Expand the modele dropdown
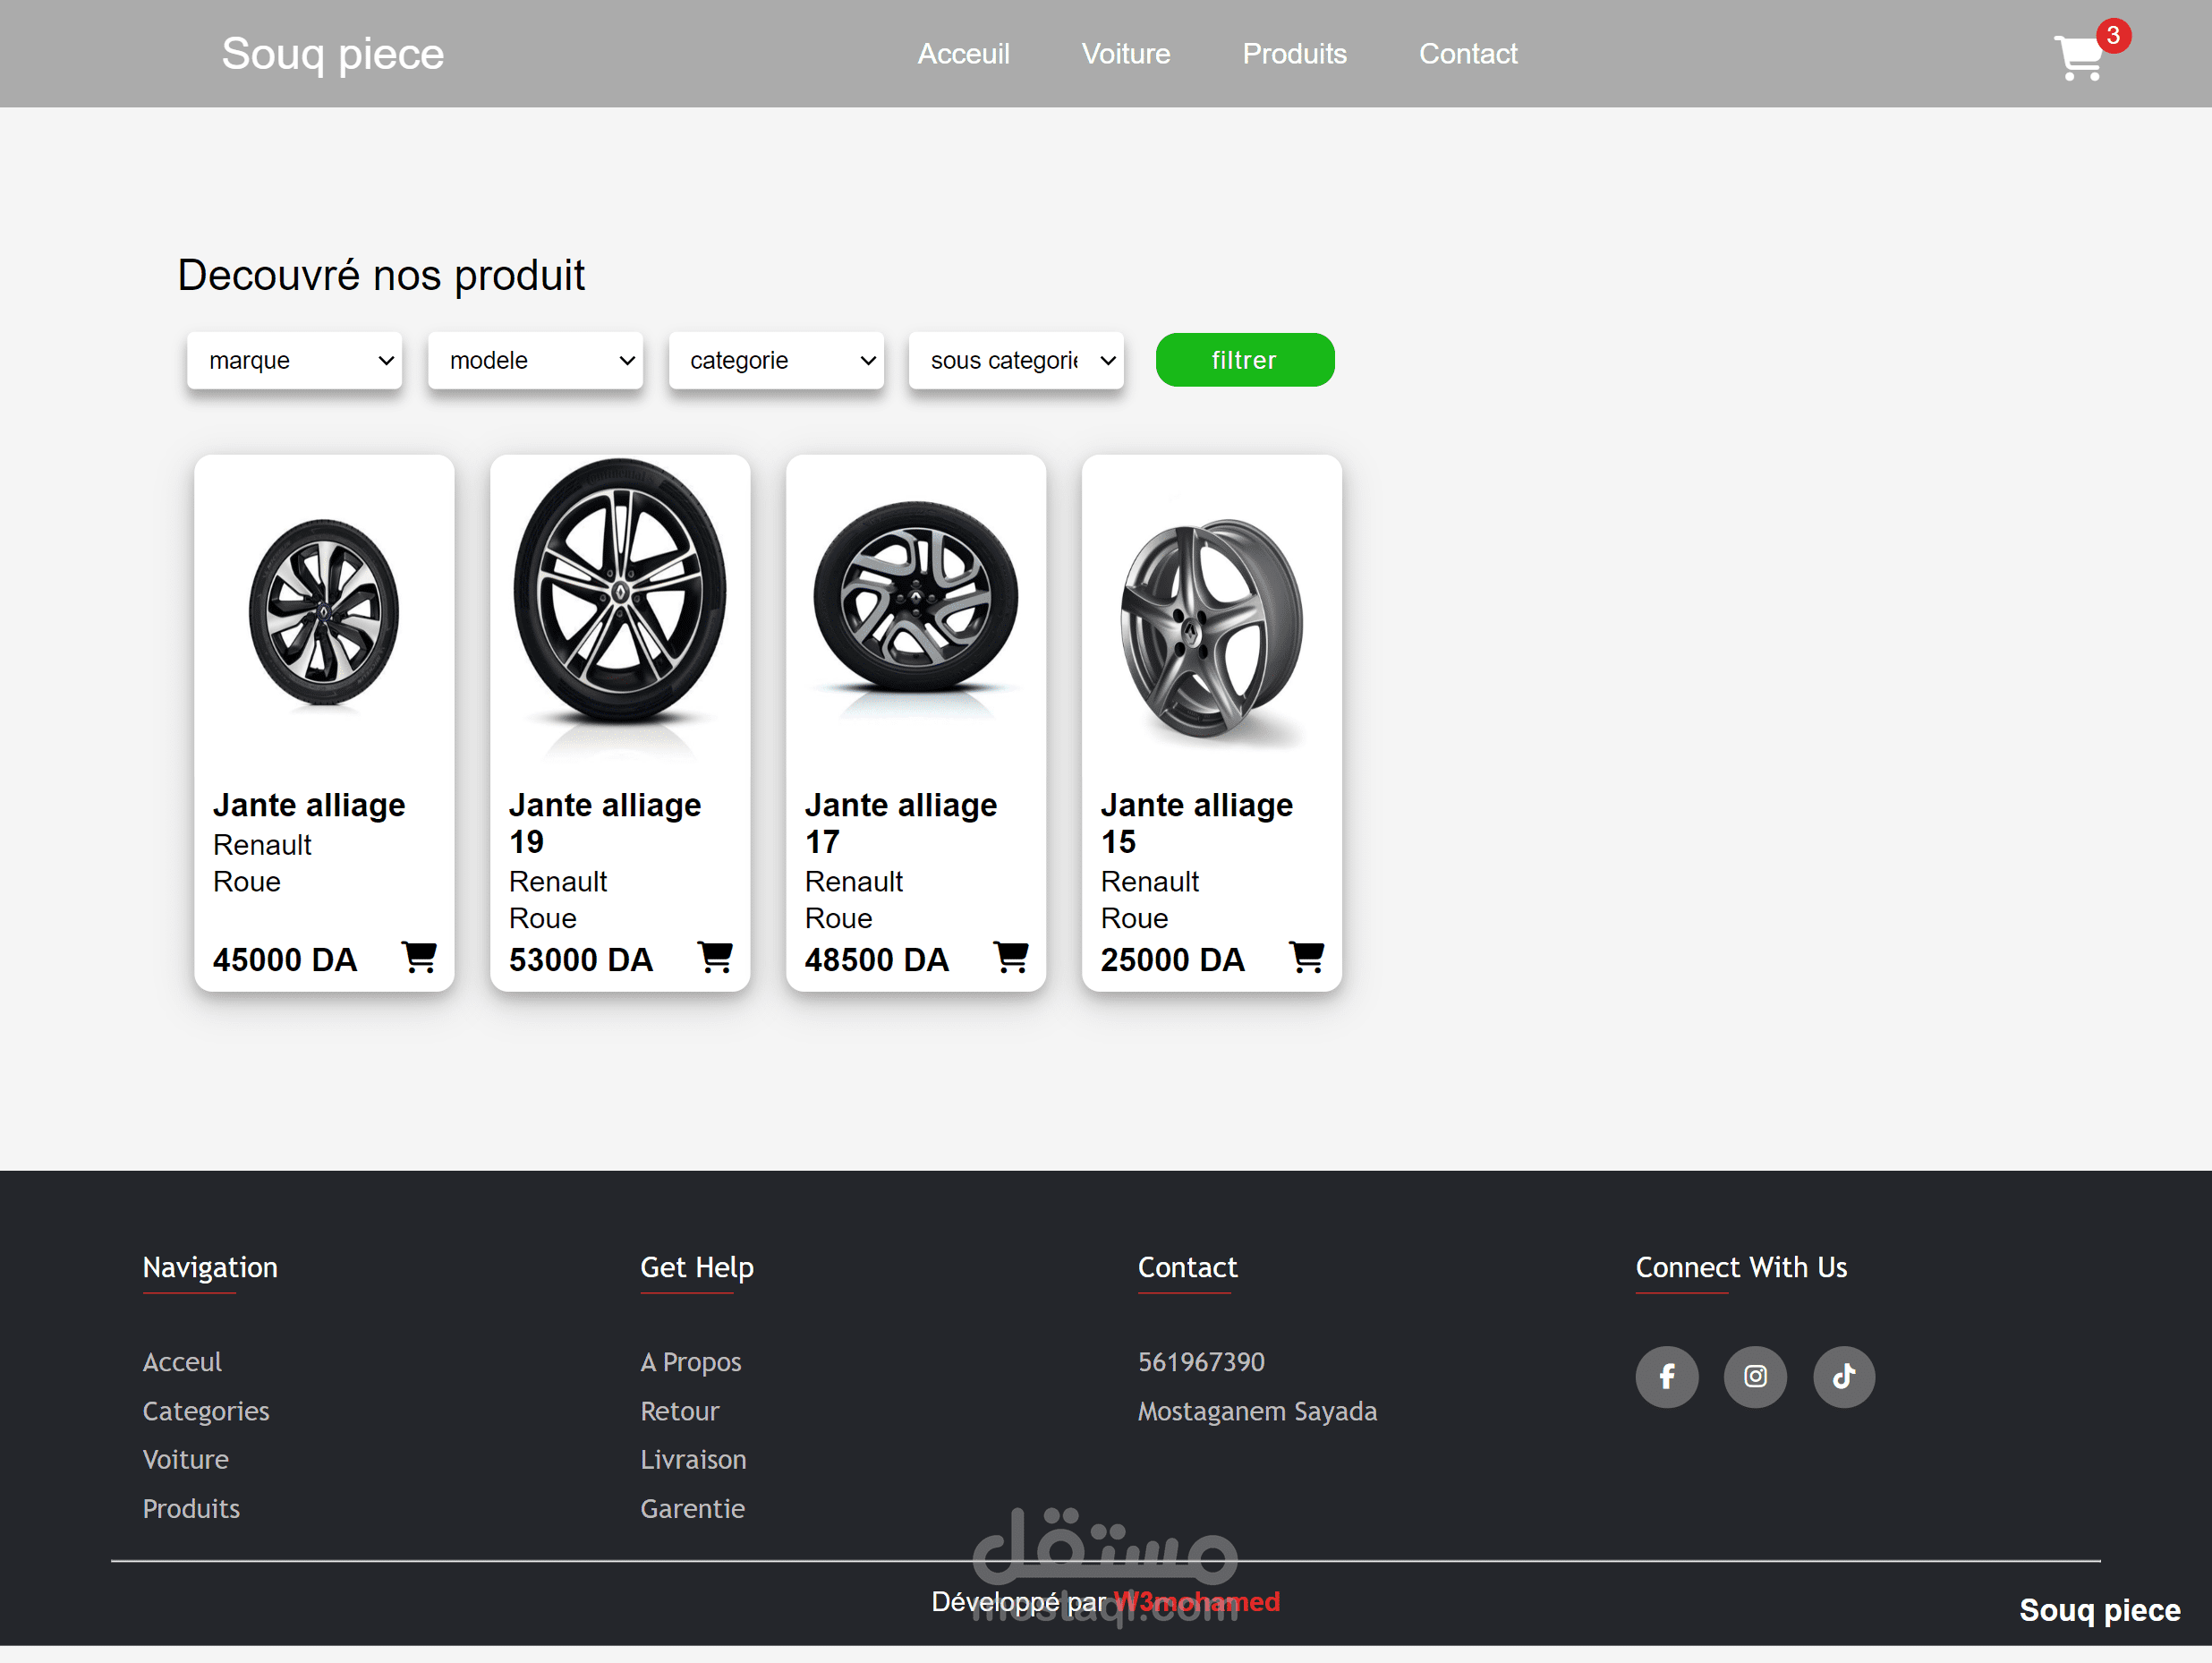The height and width of the screenshot is (1663, 2212). coord(535,360)
